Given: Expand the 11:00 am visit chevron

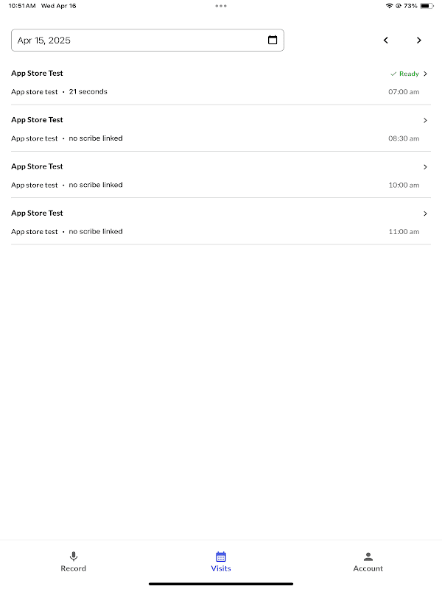Looking at the screenshot, I should coord(426,214).
